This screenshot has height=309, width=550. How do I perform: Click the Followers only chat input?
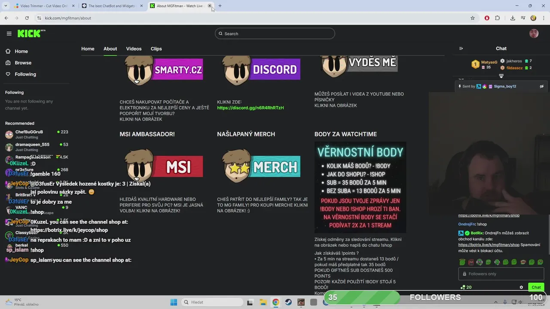[501, 274]
